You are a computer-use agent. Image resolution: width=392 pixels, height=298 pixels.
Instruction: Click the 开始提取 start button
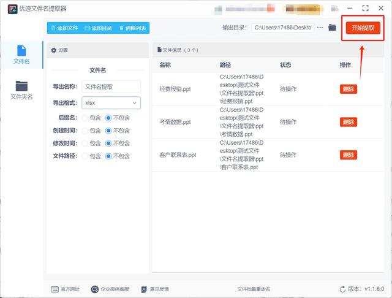coord(363,28)
